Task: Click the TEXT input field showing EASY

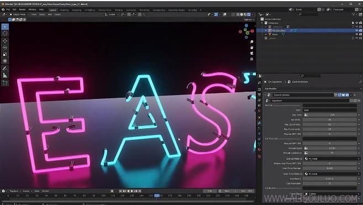Action: point(330,111)
